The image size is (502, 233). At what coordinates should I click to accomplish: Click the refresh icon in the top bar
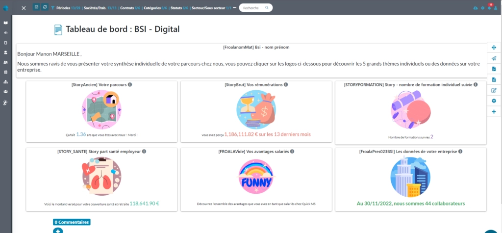point(45,7)
